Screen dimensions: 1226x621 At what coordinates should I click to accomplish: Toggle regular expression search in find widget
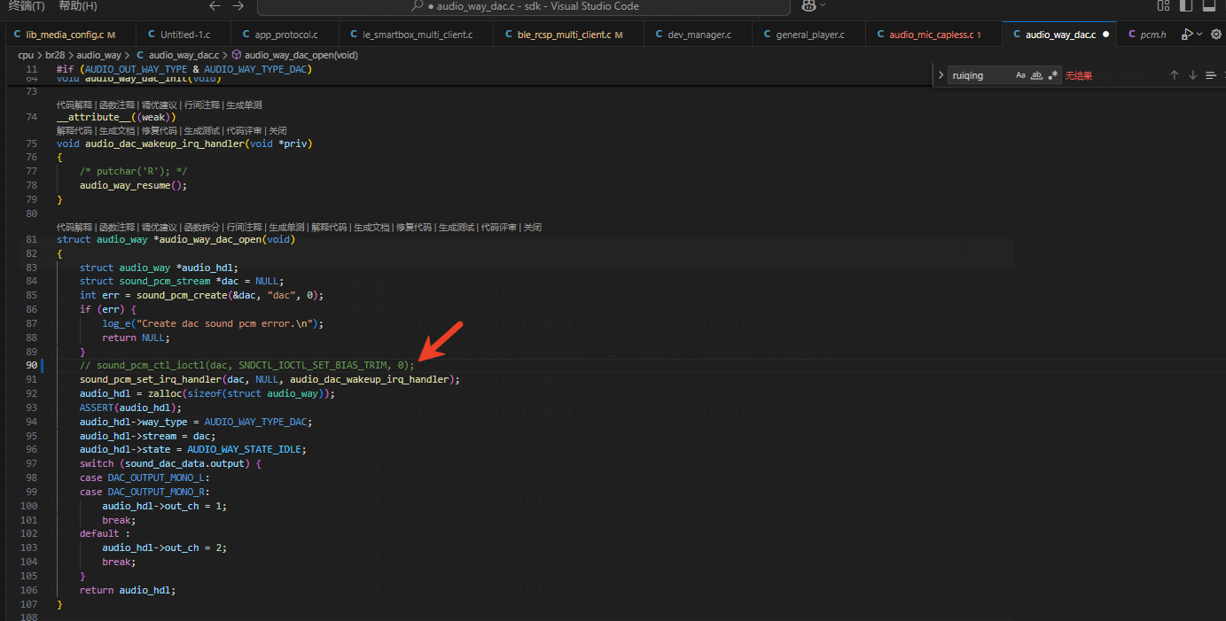tap(1052, 75)
